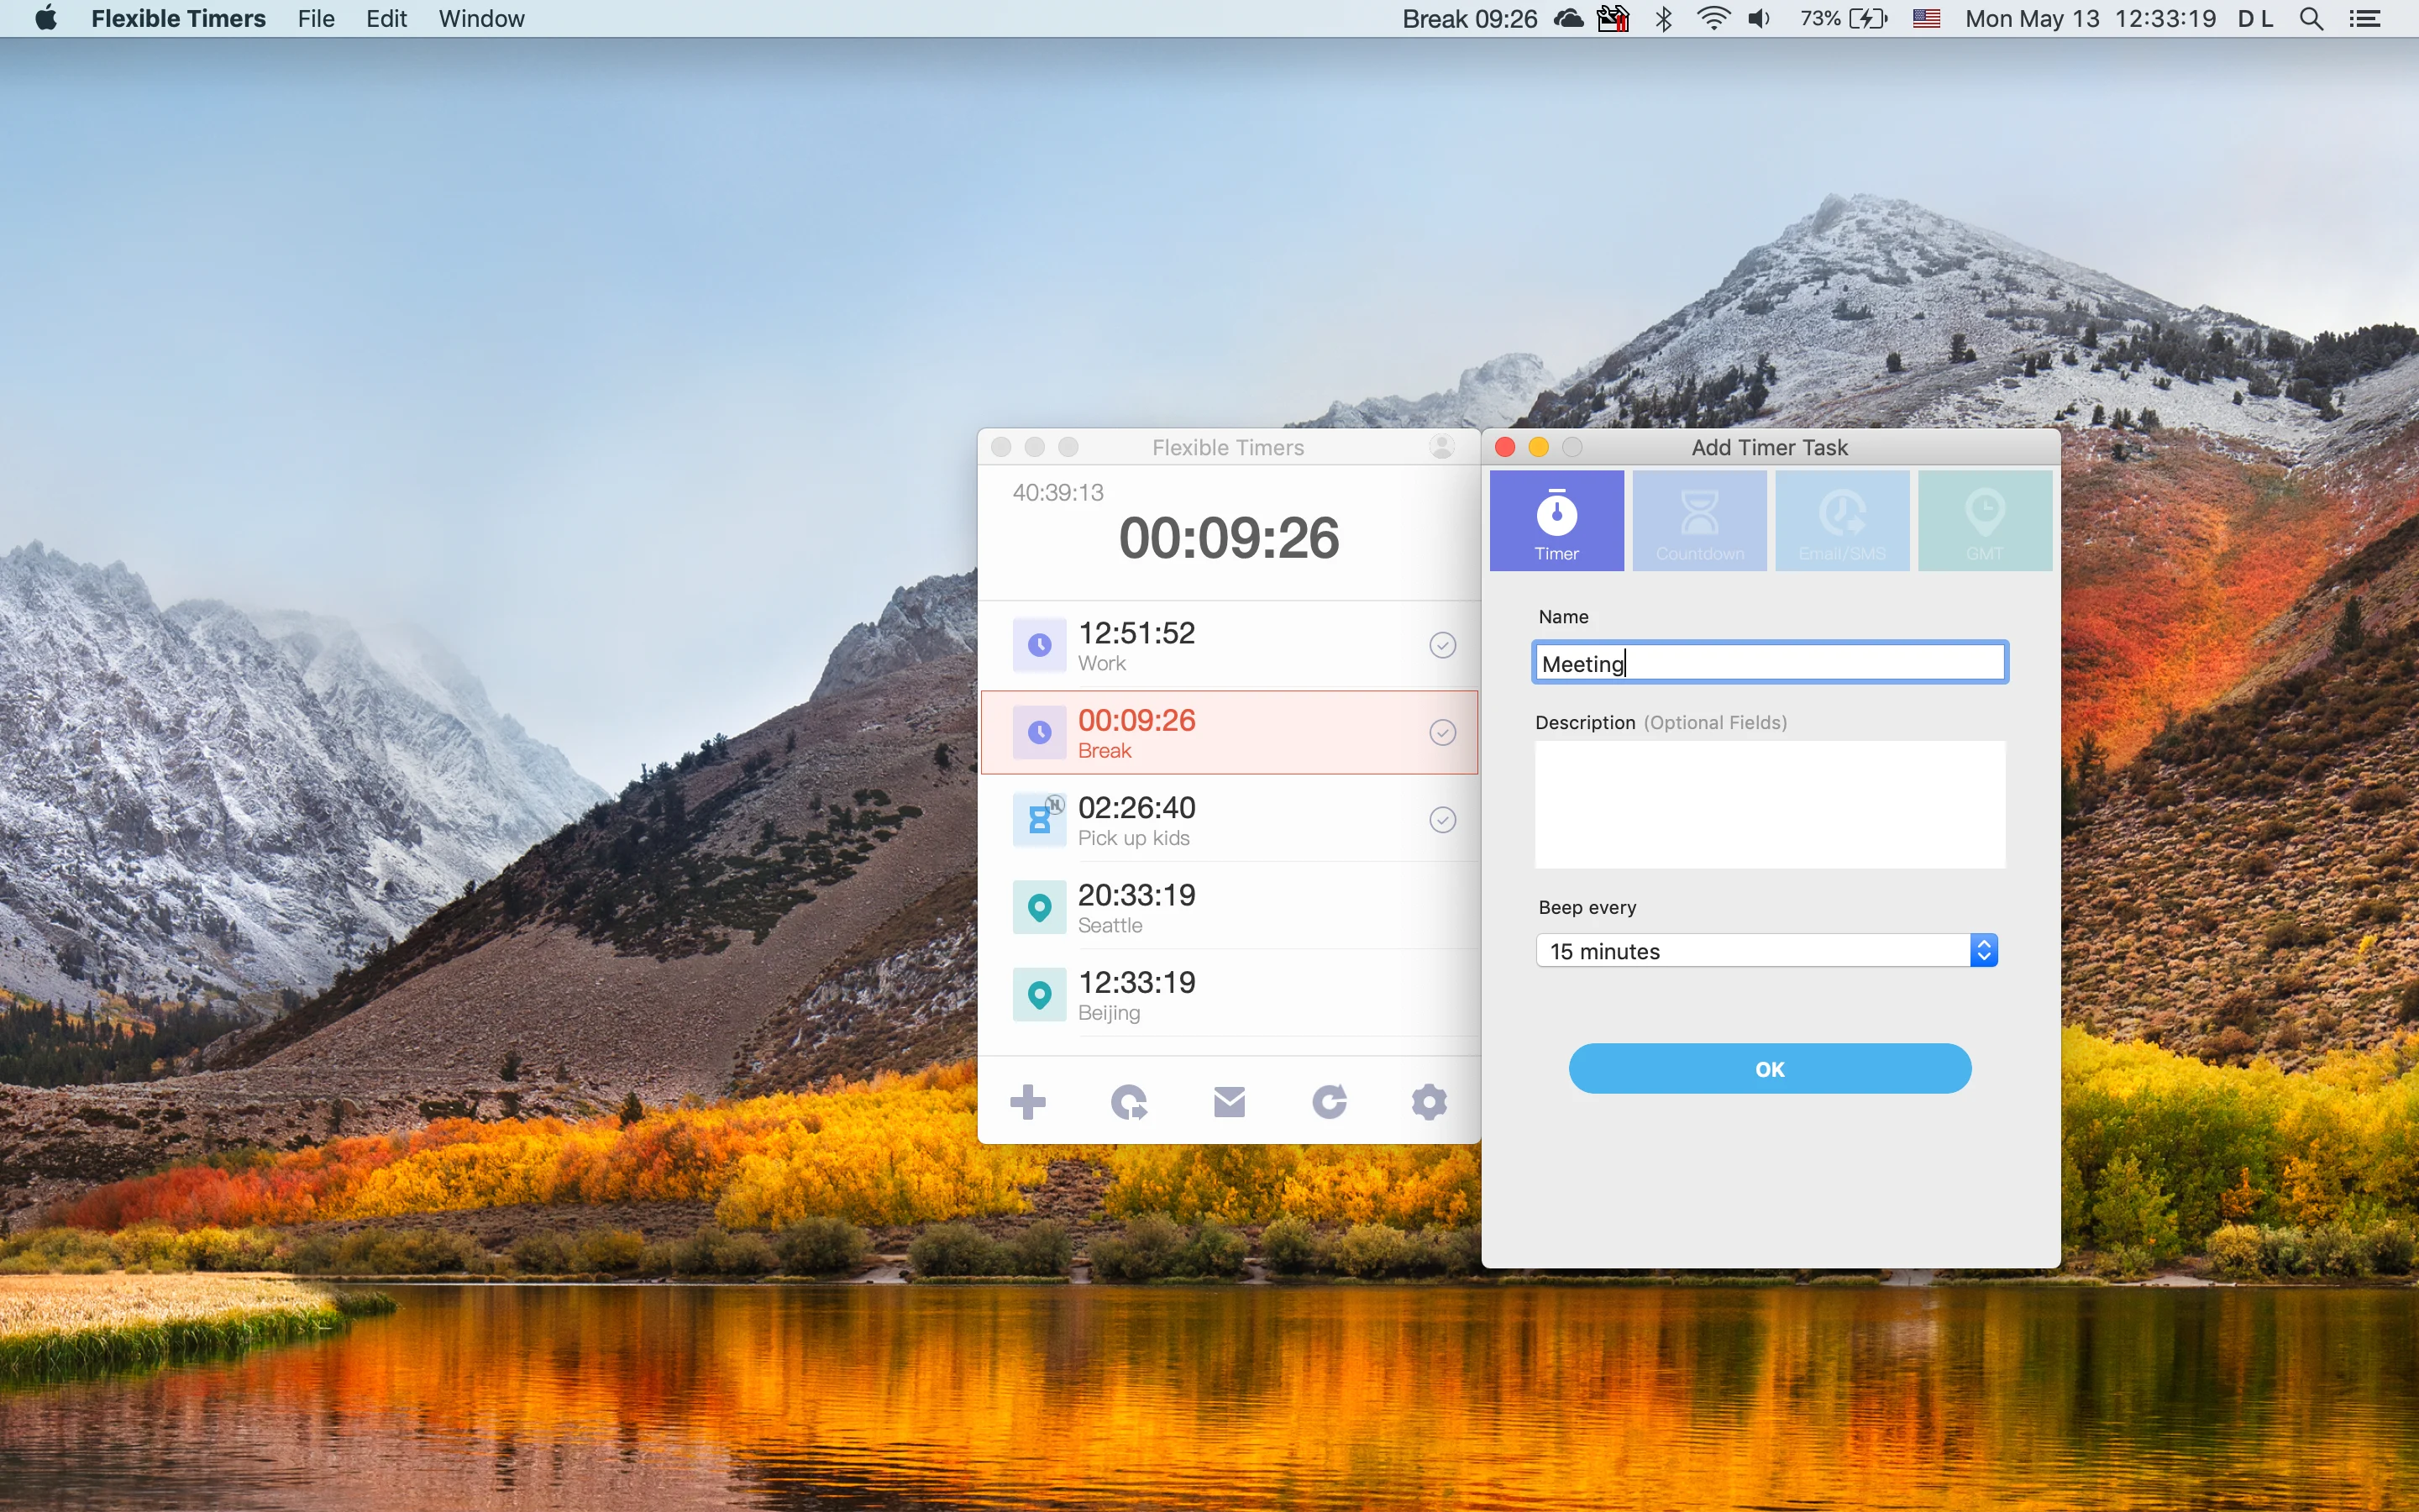
Task: Toggle the checkmark on Pick up kids
Action: pos(1441,820)
